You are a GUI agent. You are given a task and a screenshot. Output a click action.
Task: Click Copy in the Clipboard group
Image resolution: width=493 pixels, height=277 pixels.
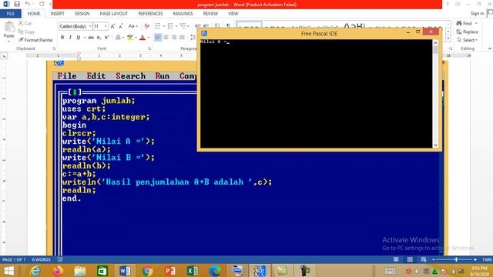coord(26,32)
